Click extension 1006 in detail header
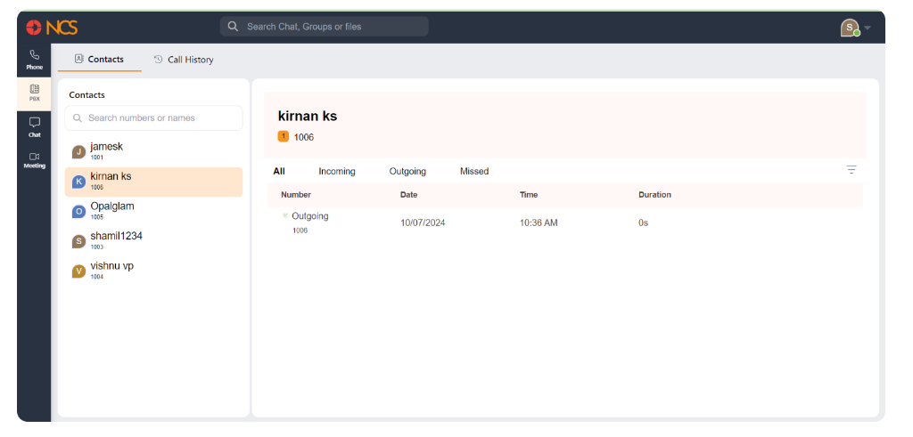The height and width of the screenshot is (437, 913). [x=303, y=137]
